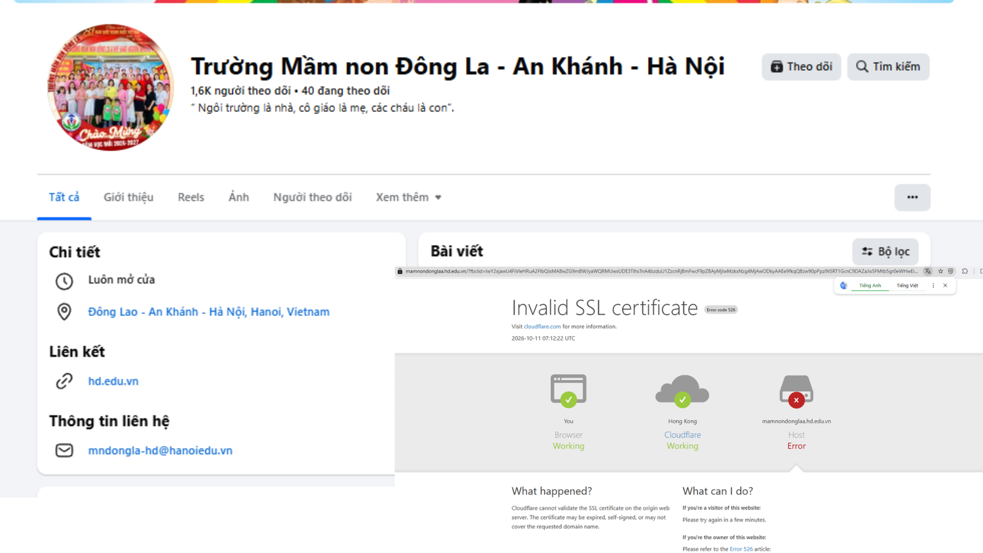Open the extensions puzzle icon

click(x=965, y=271)
